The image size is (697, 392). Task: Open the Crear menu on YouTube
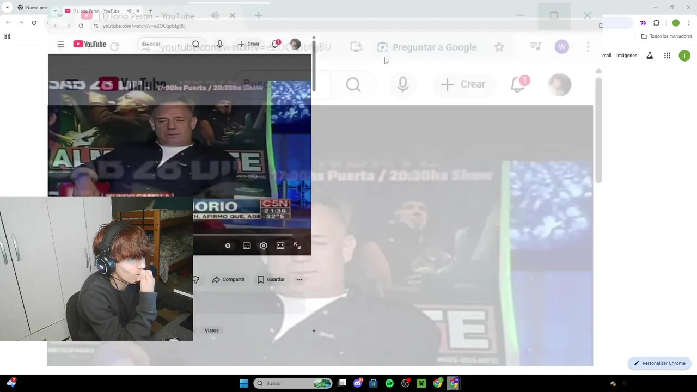click(249, 44)
